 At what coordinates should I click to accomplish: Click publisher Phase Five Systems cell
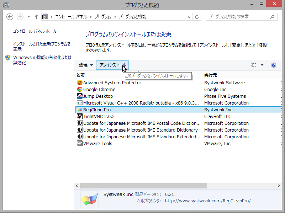click(225, 96)
